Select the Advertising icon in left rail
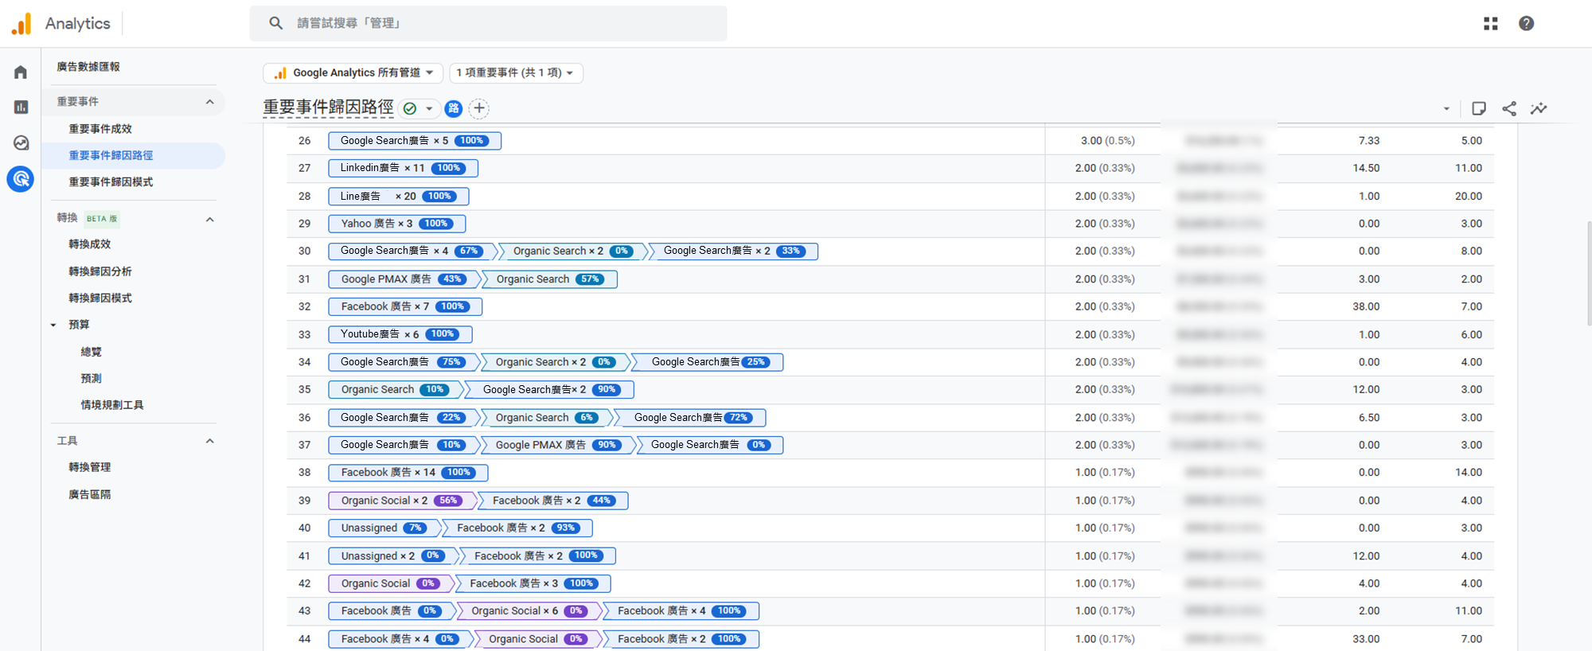The height and width of the screenshot is (651, 1592). click(21, 179)
